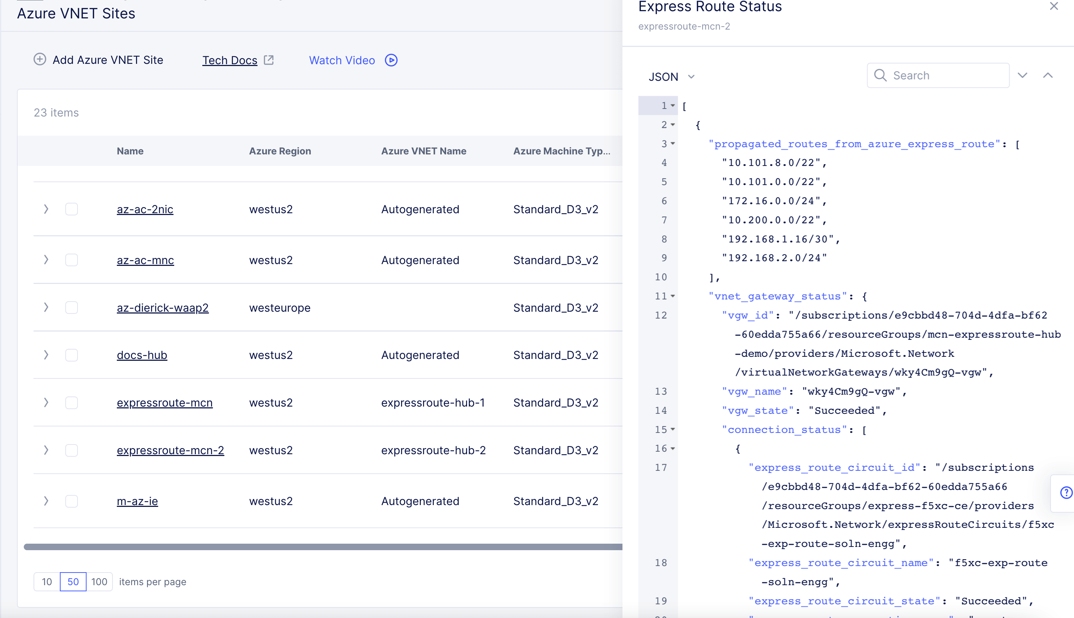This screenshot has width=1074, height=618.
Task: Click the external link icon beside Tech Docs
Action: coord(268,60)
